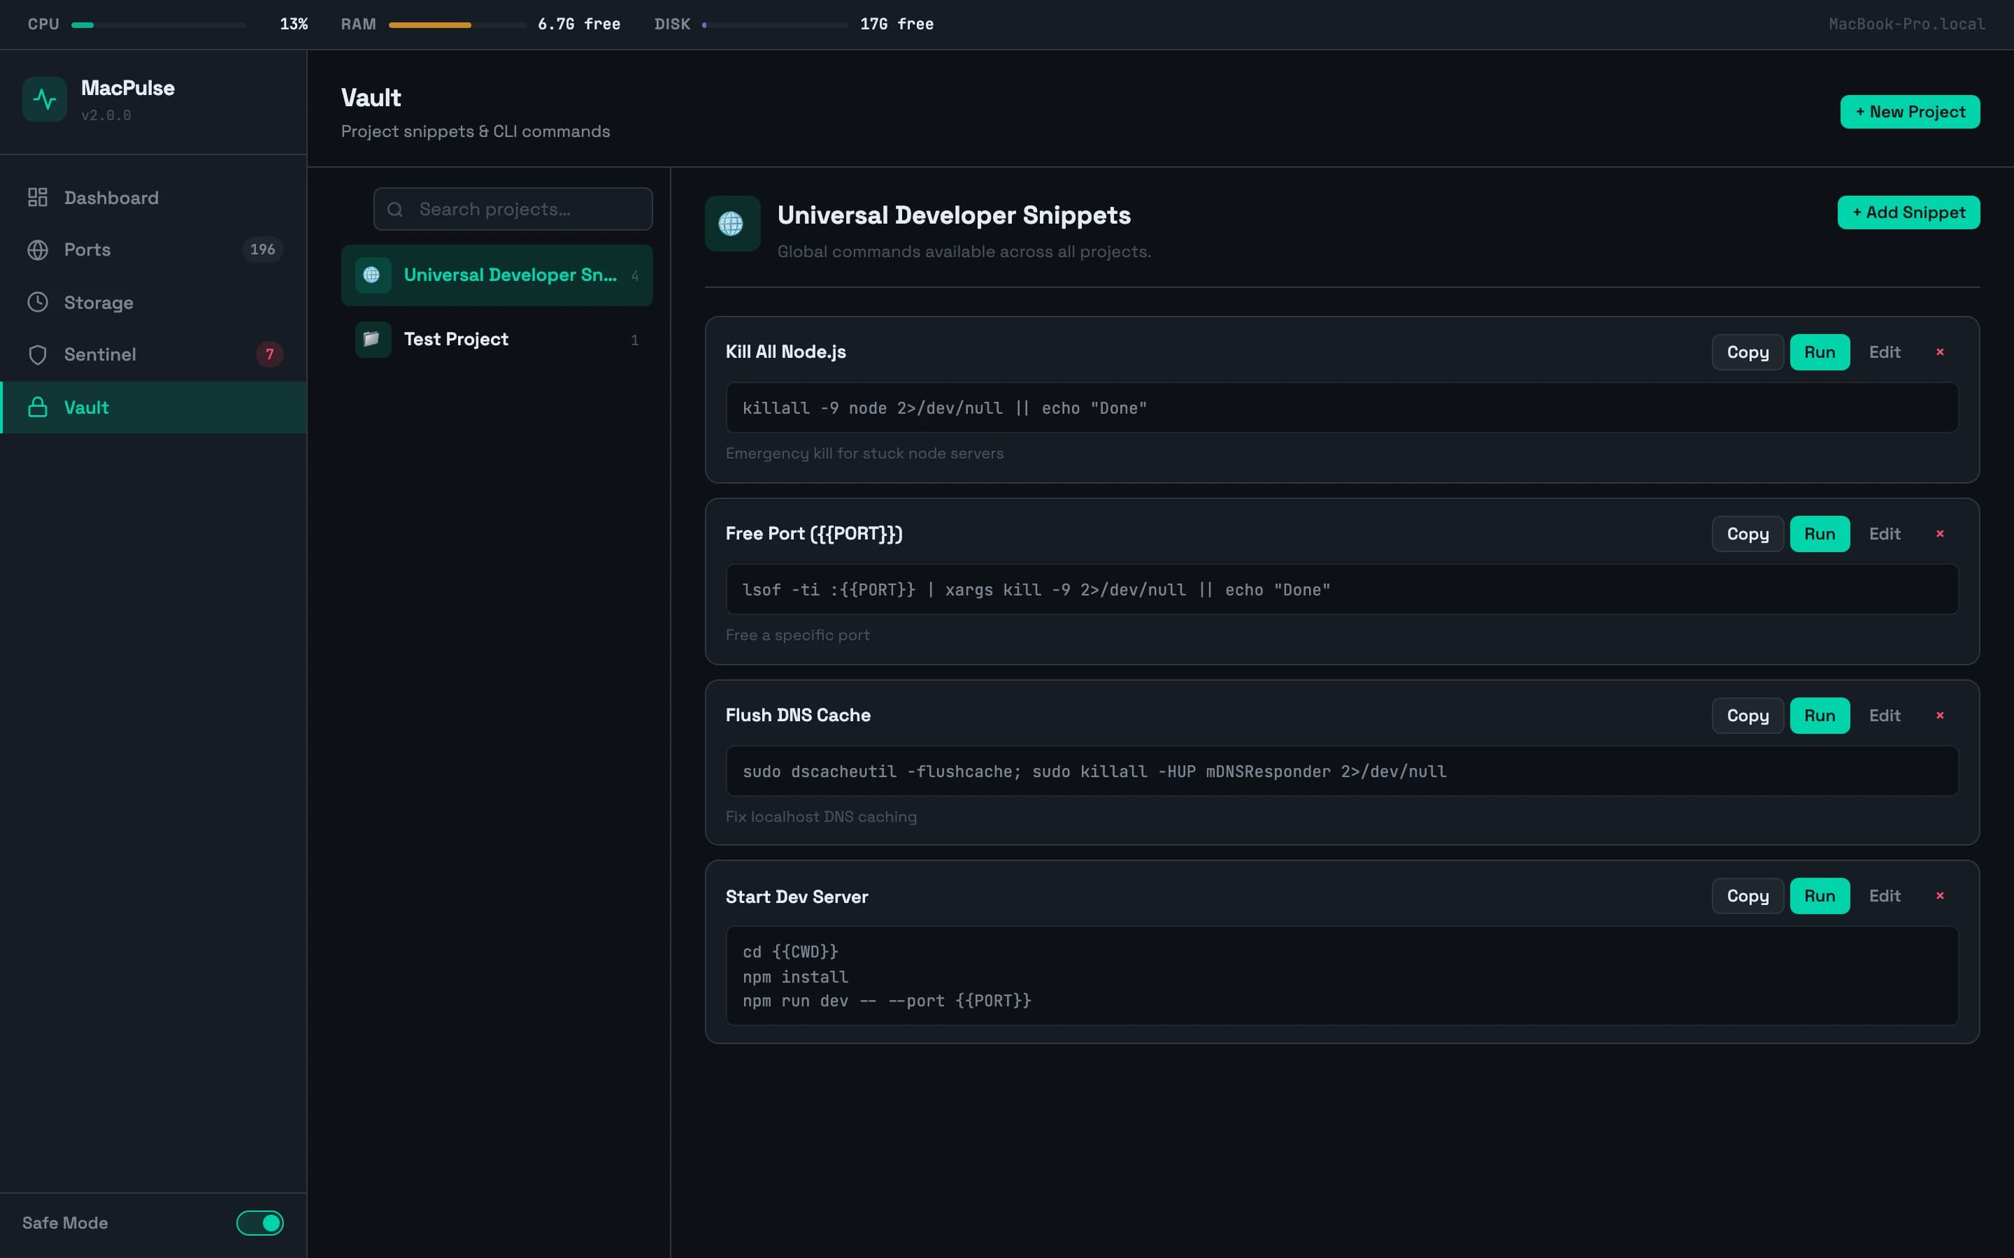Run the Start Dev Server snippet
Image resolution: width=2014 pixels, height=1258 pixels.
[1820, 896]
